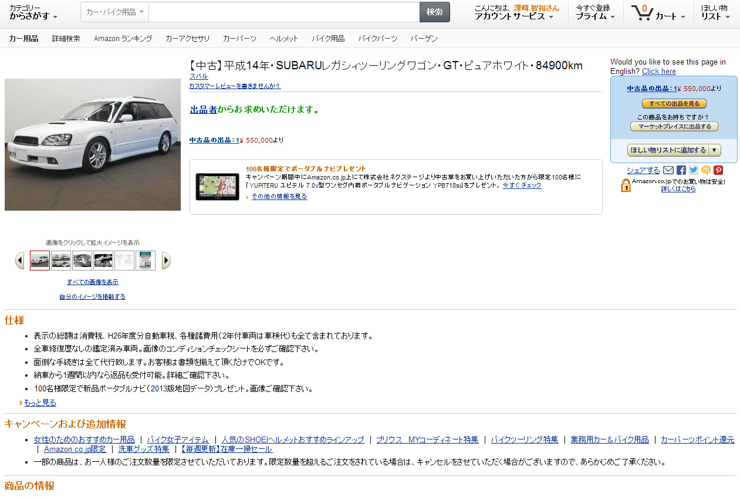Open ヘルメット in the navigation bar
The height and width of the screenshot is (497, 740).
(x=284, y=38)
